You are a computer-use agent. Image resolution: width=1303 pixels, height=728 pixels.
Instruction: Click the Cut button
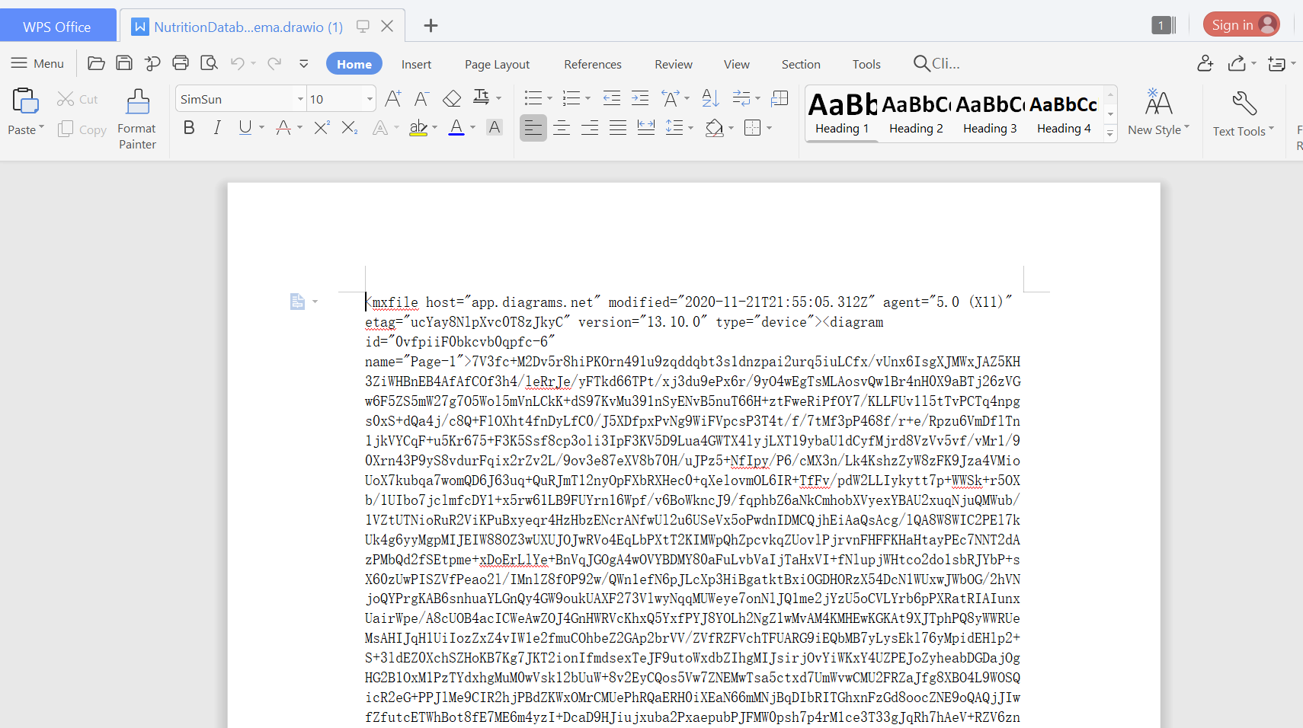pyautogui.click(x=78, y=99)
